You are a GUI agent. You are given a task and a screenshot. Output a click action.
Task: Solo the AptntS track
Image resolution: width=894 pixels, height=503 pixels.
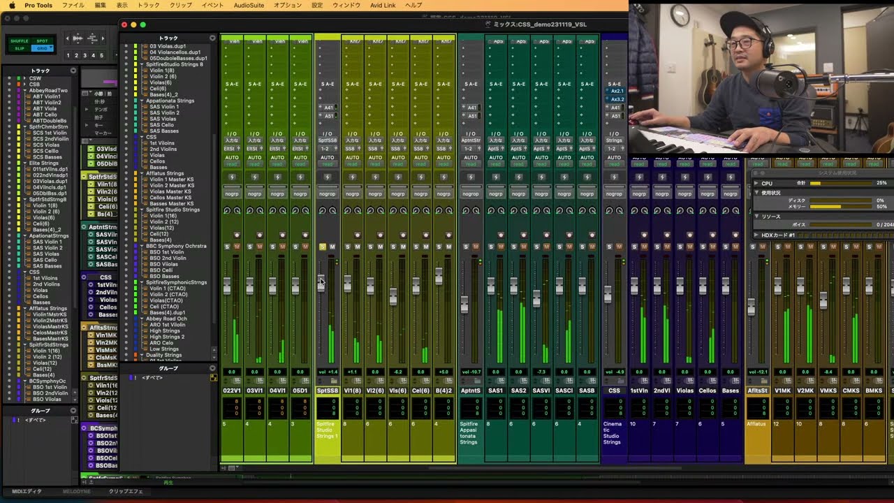(466, 247)
